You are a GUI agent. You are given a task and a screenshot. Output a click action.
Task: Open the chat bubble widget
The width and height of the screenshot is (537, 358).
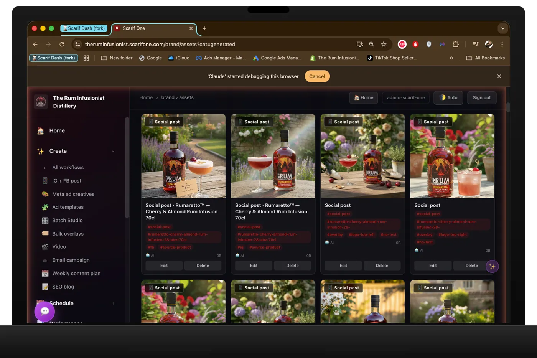pyautogui.click(x=45, y=311)
